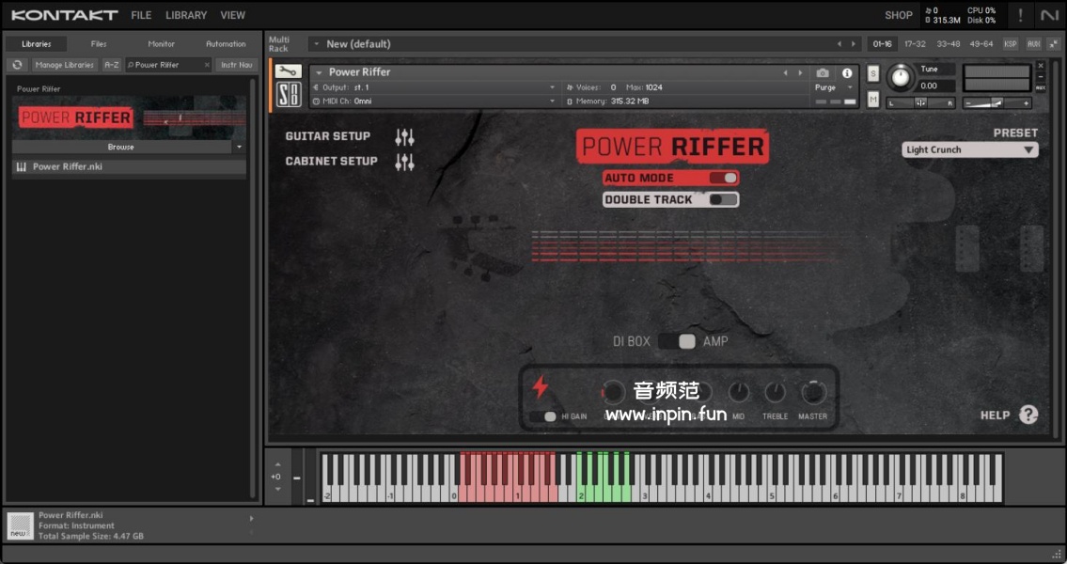The width and height of the screenshot is (1067, 564).
Task: Go to previous multi rack preset arrow
Action: pyautogui.click(x=839, y=43)
